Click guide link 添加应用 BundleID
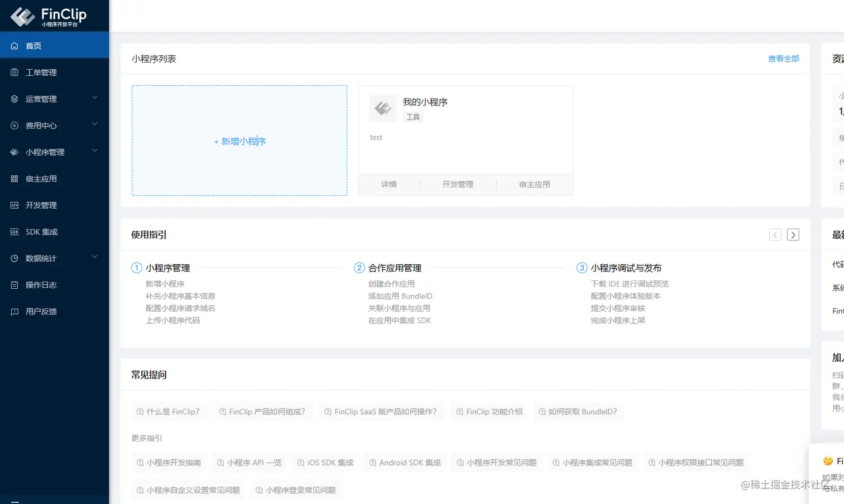Image resolution: width=844 pixels, height=504 pixels. point(400,296)
